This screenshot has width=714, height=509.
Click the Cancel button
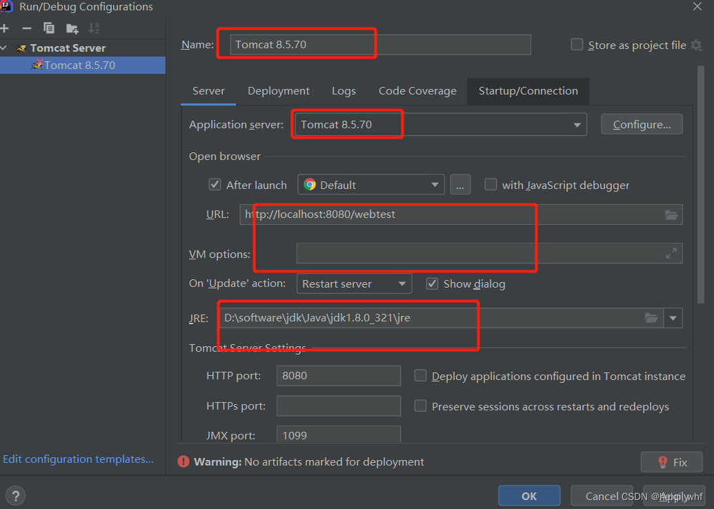[x=602, y=496]
